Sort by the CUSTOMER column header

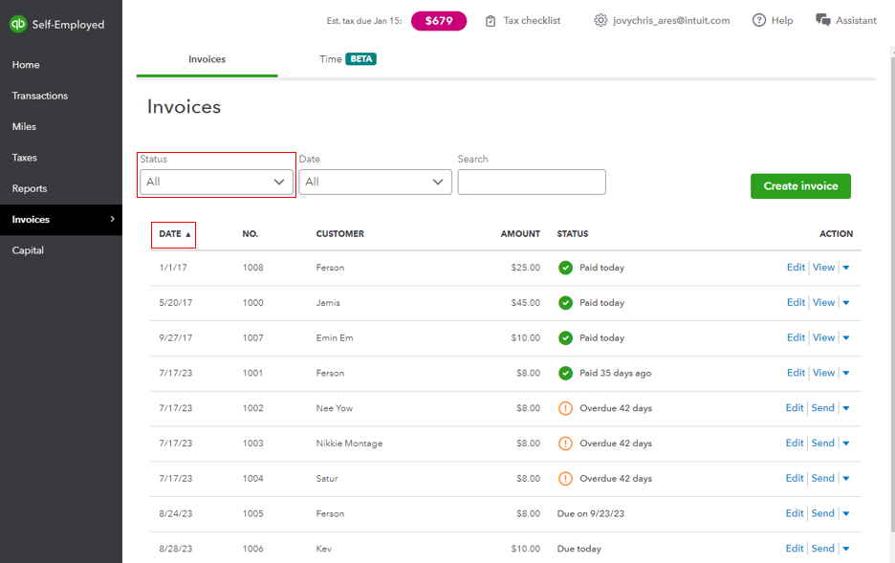[339, 234]
